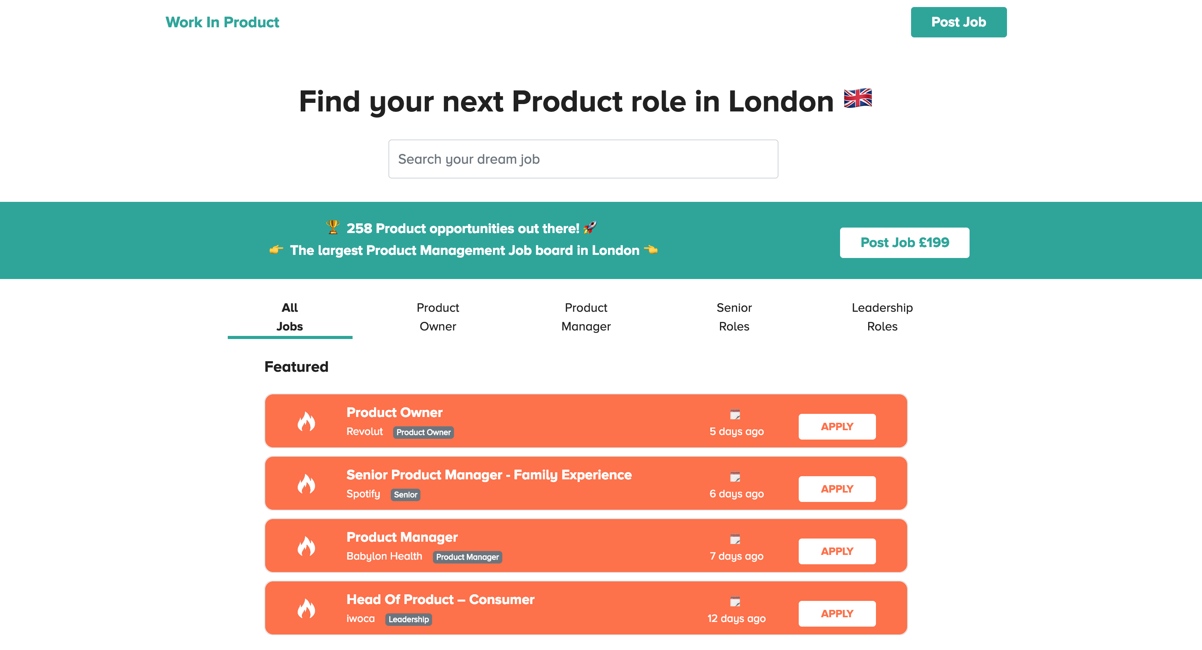Screen dimensions: 1202x650
Task: Click calendar icon above '12 days ago'
Action: (x=735, y=602)
